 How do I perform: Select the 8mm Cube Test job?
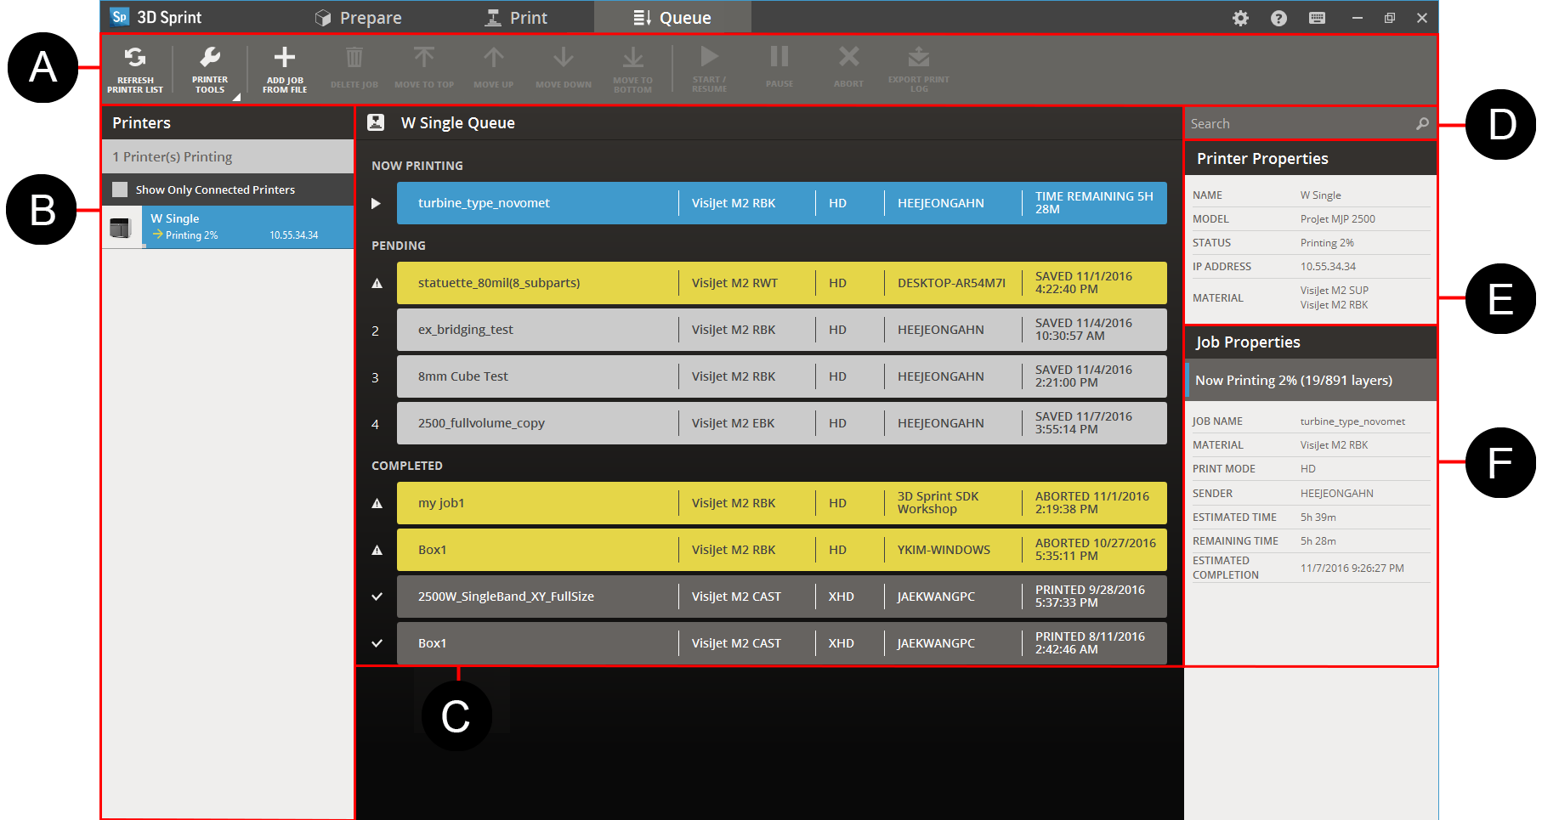click(x=782, y=376)
